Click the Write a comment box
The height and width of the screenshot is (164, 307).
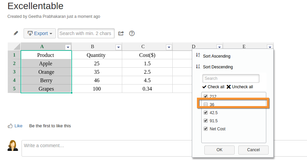(x=164, y=148)
